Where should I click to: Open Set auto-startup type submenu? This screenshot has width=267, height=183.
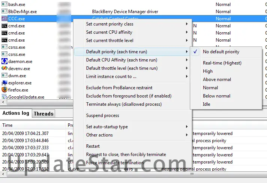[x=133, y=127]
